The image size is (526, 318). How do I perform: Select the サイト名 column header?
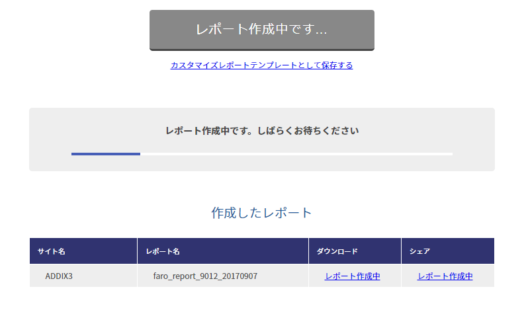tap(83, 251)
